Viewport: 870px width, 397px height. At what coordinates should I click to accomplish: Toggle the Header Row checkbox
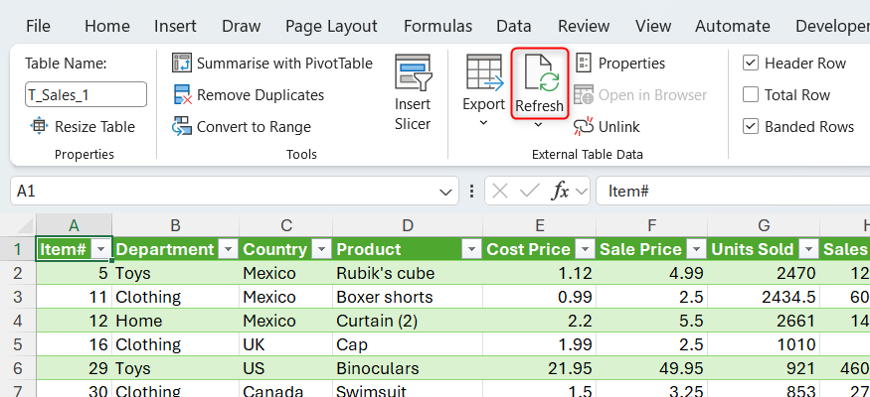tap(750, 64)
